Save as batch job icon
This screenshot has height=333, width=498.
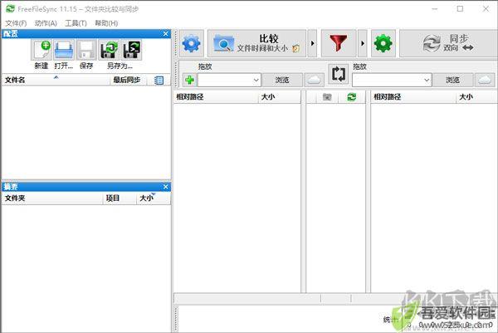[131, 50]
